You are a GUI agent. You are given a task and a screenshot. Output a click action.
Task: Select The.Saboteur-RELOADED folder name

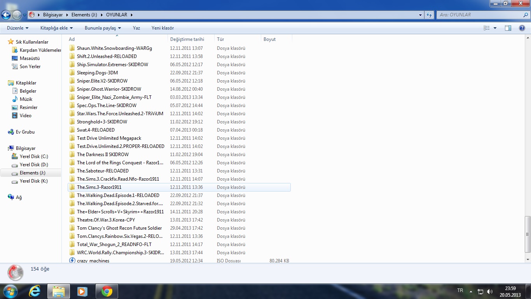(x=103, y=171)
